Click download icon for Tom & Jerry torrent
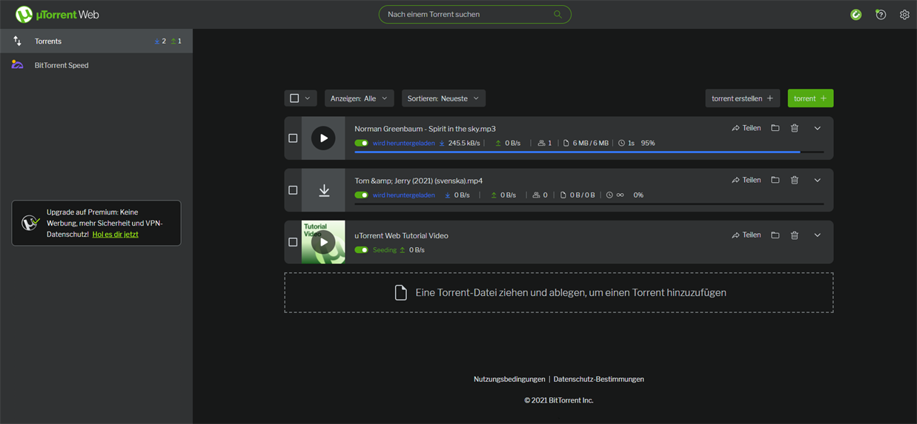 (x=324, y=190)
